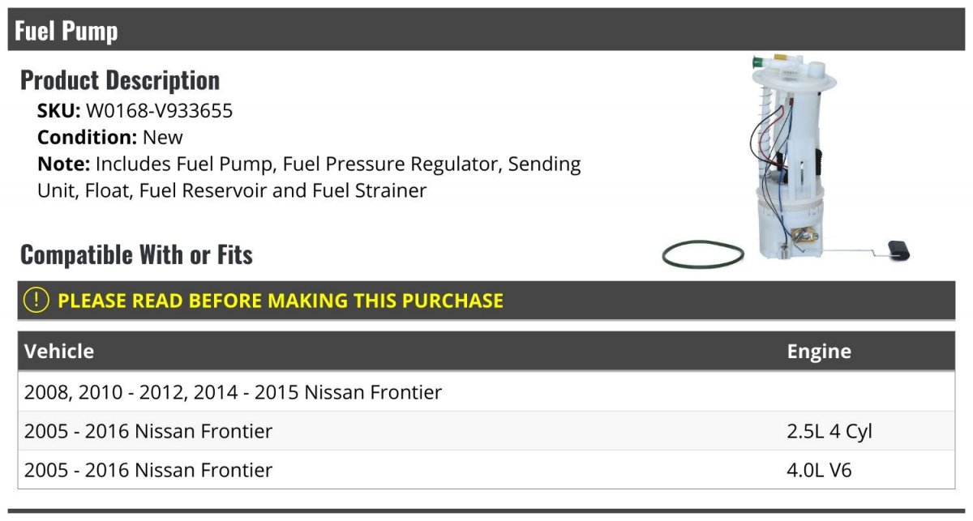This screenshot has width=973, height=521.
Task: Click the Vehicle column header
Action: [59, 351]
